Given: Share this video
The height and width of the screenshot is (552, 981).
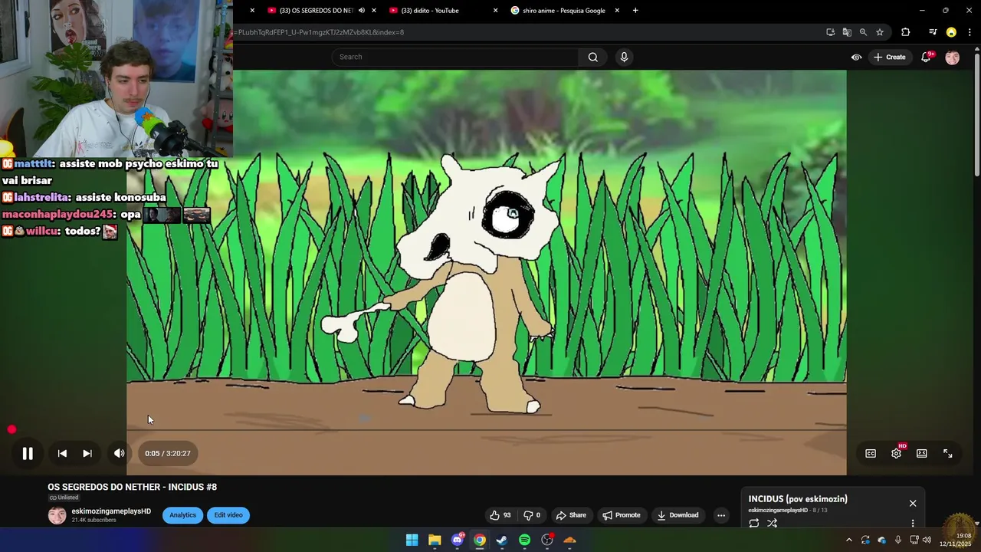Looking at the screenshot, I should coord(571,515).
